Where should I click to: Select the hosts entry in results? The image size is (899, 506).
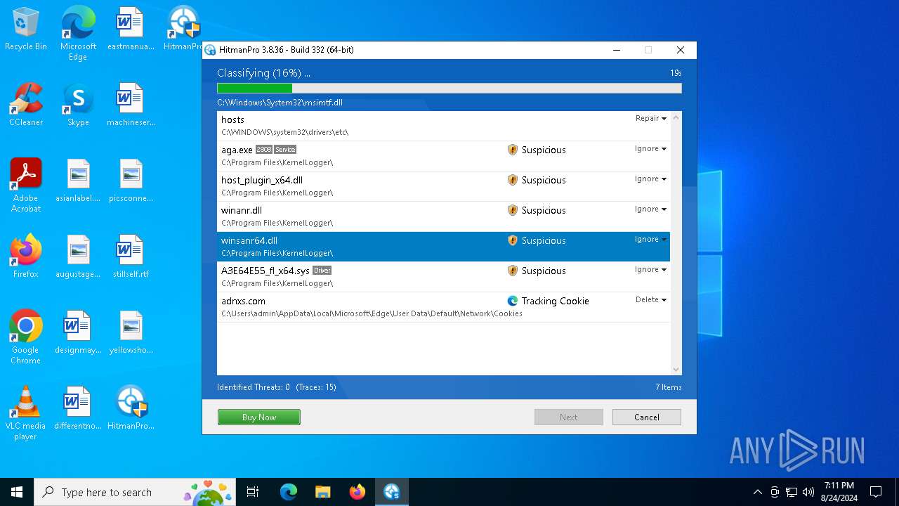444,126
